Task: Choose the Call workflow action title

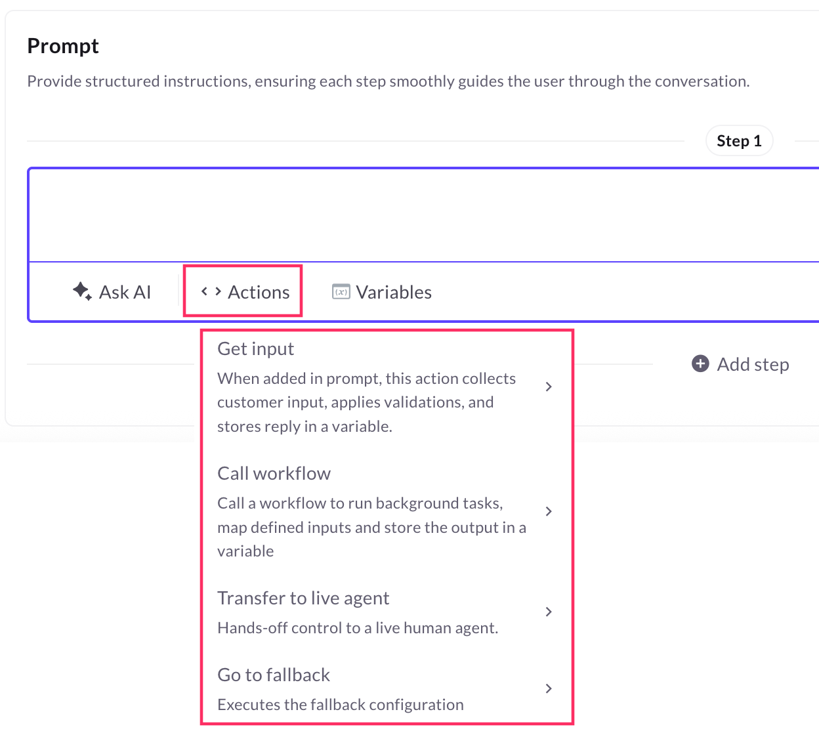Action: pyautogui.click(x=274, y=474)
